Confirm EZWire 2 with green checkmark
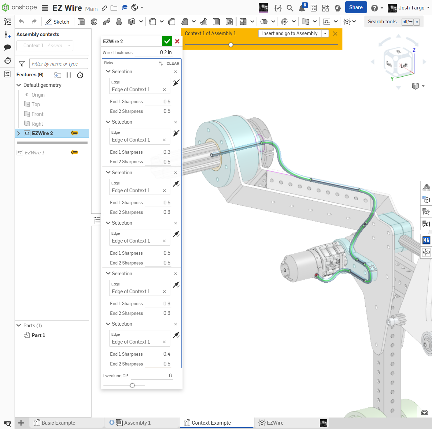432x429 pixels. pos(167,41)
